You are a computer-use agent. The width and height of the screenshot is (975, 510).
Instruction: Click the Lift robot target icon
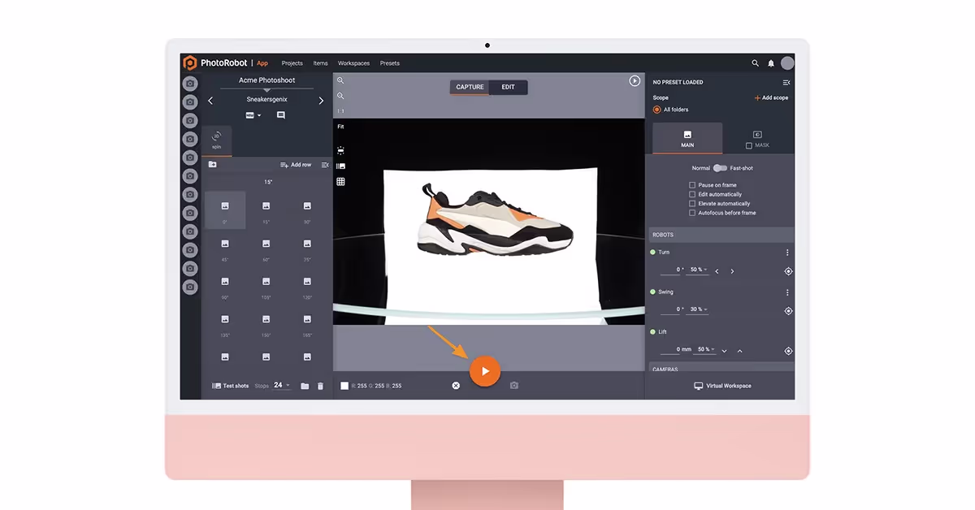coord(788,351)
